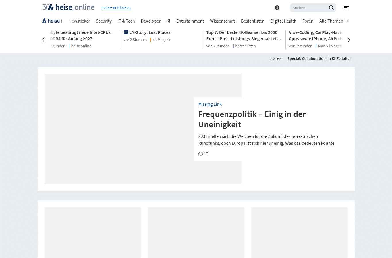Click the heise online 30 logo

pyautogui.click(x=68, y=7)
